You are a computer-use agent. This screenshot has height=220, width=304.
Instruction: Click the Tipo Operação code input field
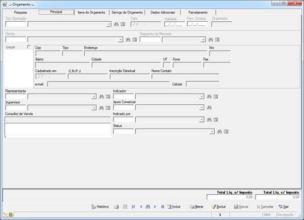pyautogui.click(x=15, y=24)
